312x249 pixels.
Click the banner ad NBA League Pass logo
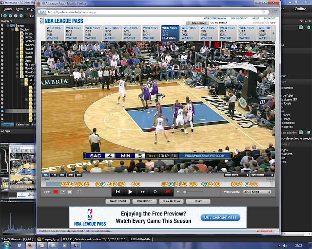pos(90,217)
